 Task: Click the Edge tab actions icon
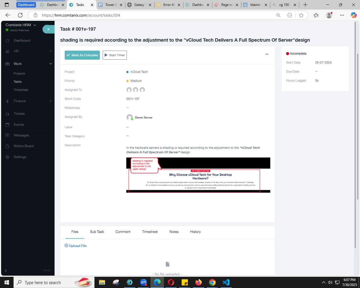[7, 5]
